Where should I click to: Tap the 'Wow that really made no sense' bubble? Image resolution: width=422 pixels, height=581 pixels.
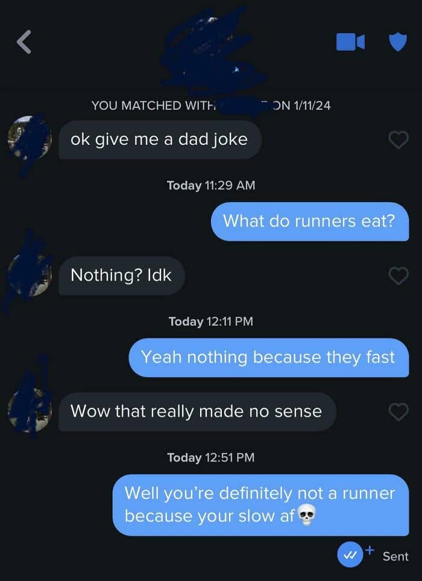197,411
